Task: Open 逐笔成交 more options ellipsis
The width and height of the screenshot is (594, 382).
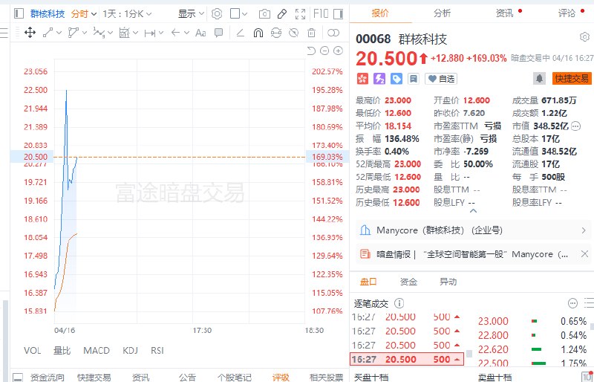Action: (572, 303)
